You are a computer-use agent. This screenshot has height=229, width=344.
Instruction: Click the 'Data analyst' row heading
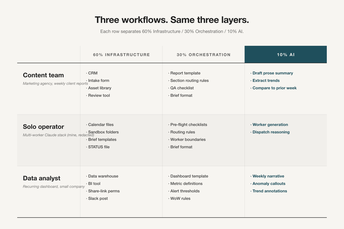point(42,178)
